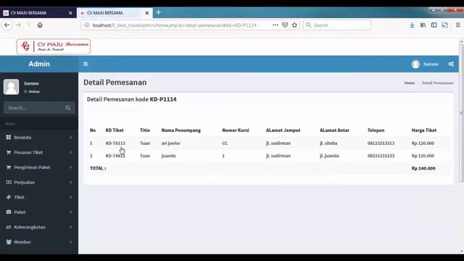
Task: Expand the Paket chevron
Action: point(71,212)
